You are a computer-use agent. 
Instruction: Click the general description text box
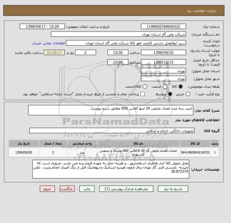pyautogui.click(x=111, y=110)
